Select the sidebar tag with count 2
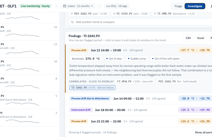The width and height of the screenshot is (212, 137). pos(30,118)
